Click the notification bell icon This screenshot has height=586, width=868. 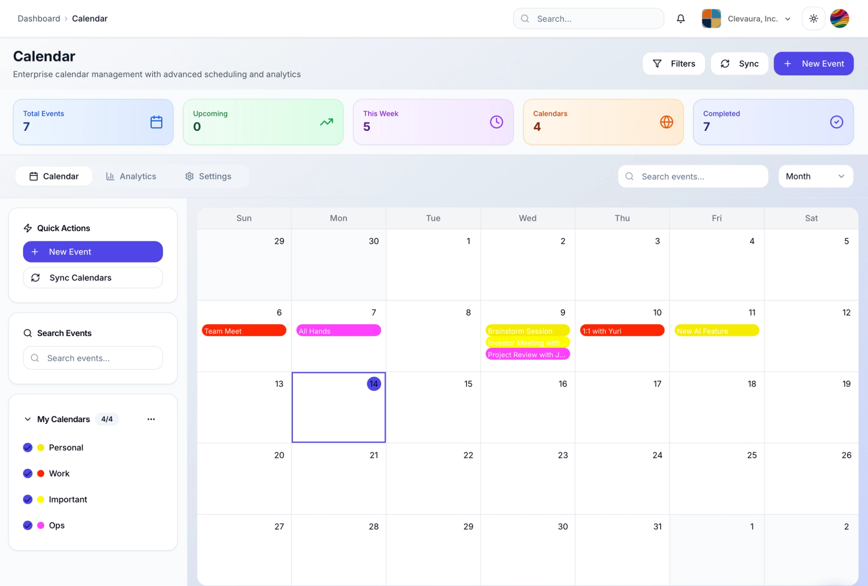680,19
